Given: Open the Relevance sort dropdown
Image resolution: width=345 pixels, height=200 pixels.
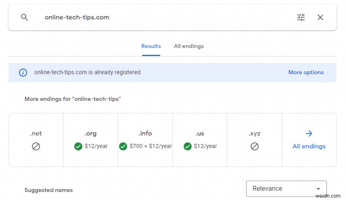Looking at the screenshot, I should tap(286, 188).
